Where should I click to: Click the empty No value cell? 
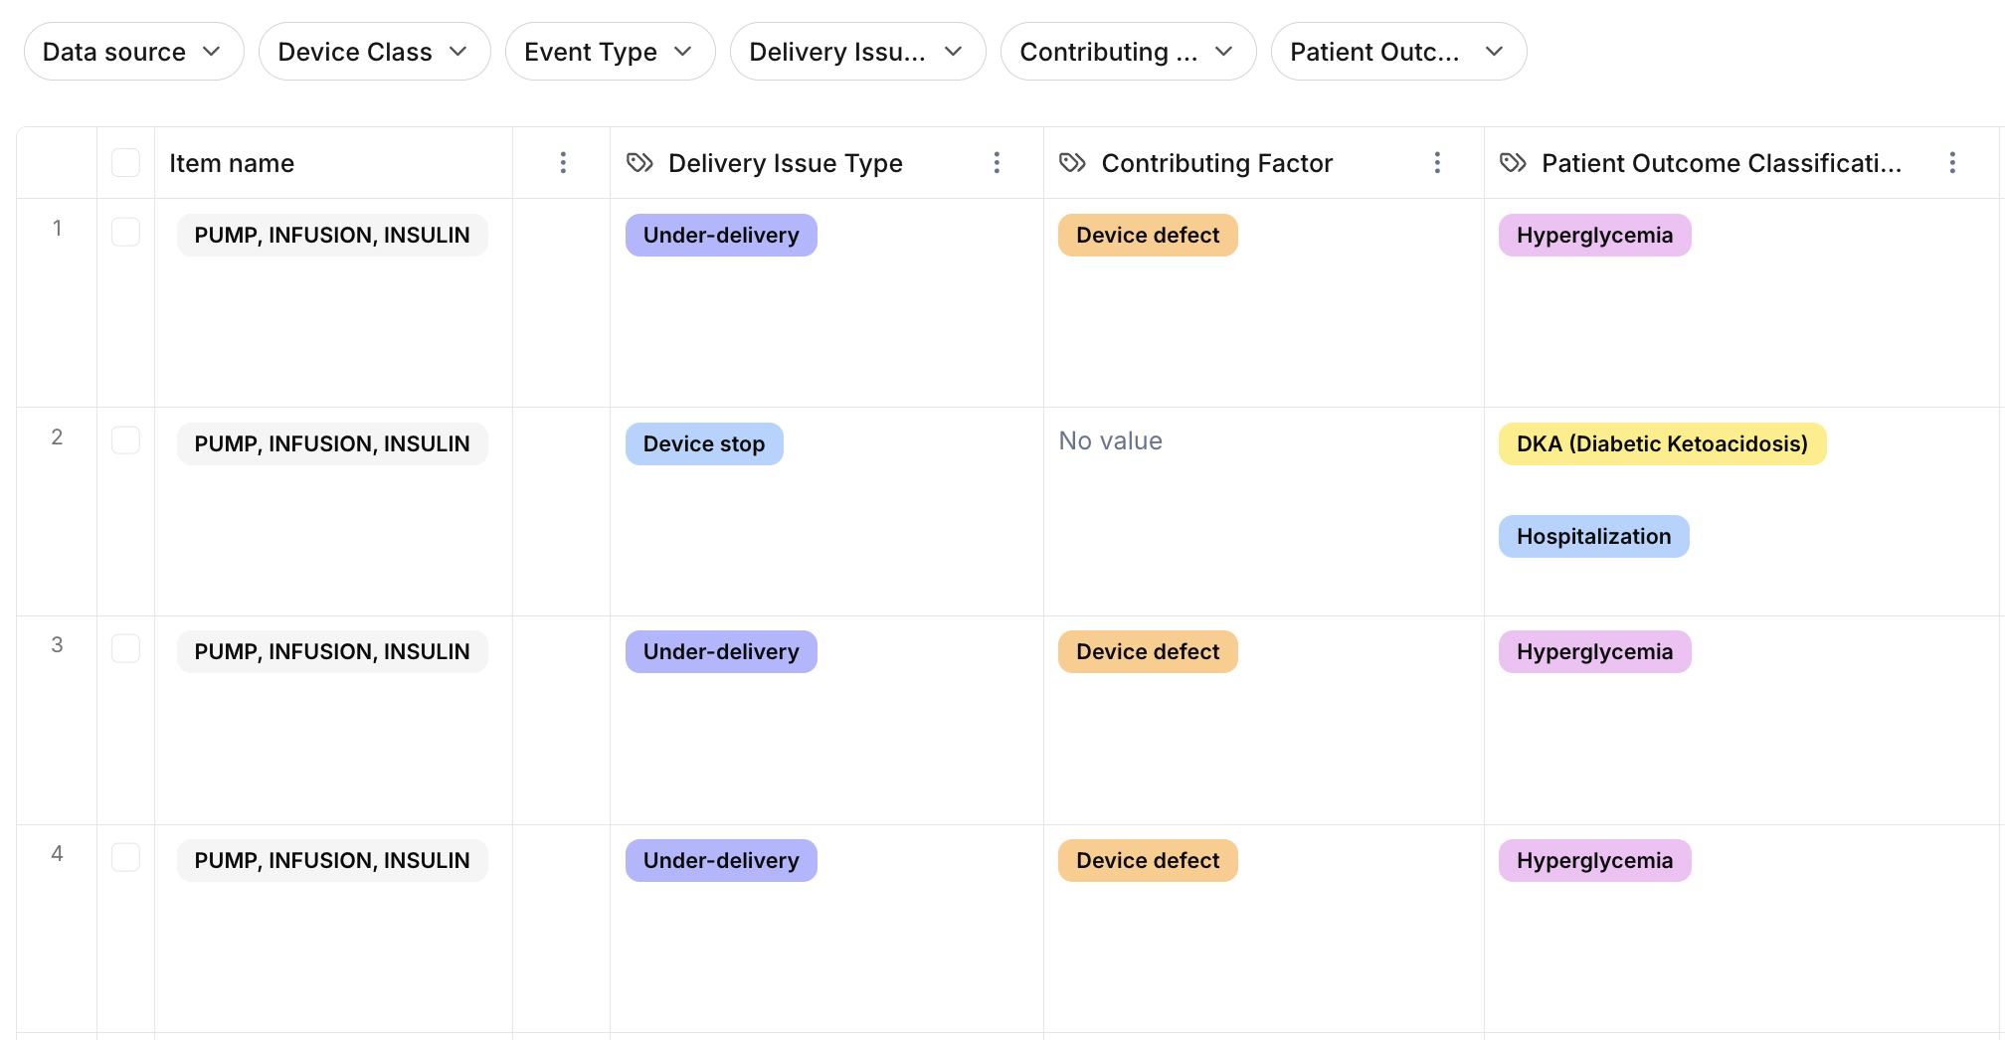click(x=1110, y=441)
